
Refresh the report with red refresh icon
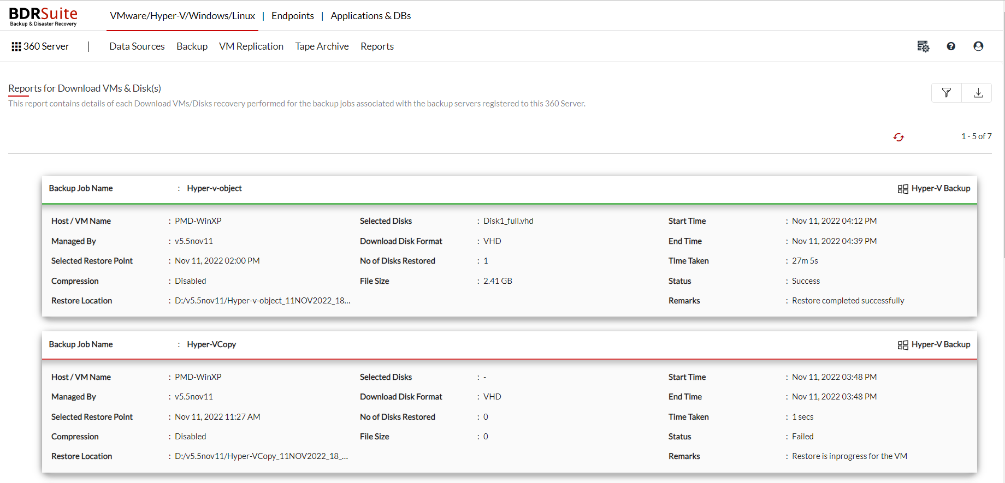click(898, 137)
